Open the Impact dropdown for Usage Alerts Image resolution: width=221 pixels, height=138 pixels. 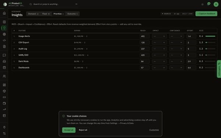click(159, 36)
